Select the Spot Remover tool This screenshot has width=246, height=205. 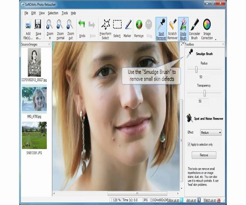[x=161, y=29]
